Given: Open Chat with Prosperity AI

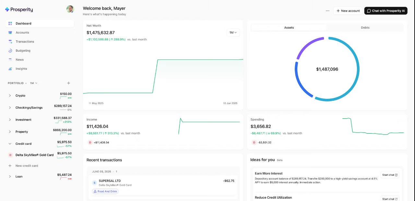Looking at the screenshot, I should (x=385, y=11).
